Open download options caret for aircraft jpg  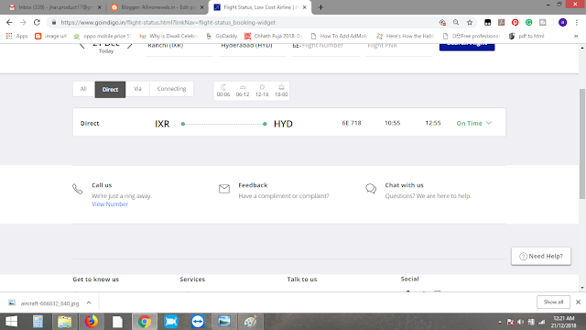click(89, 303)
